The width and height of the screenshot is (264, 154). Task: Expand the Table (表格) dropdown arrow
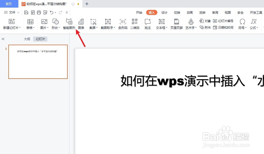point(34,28)
